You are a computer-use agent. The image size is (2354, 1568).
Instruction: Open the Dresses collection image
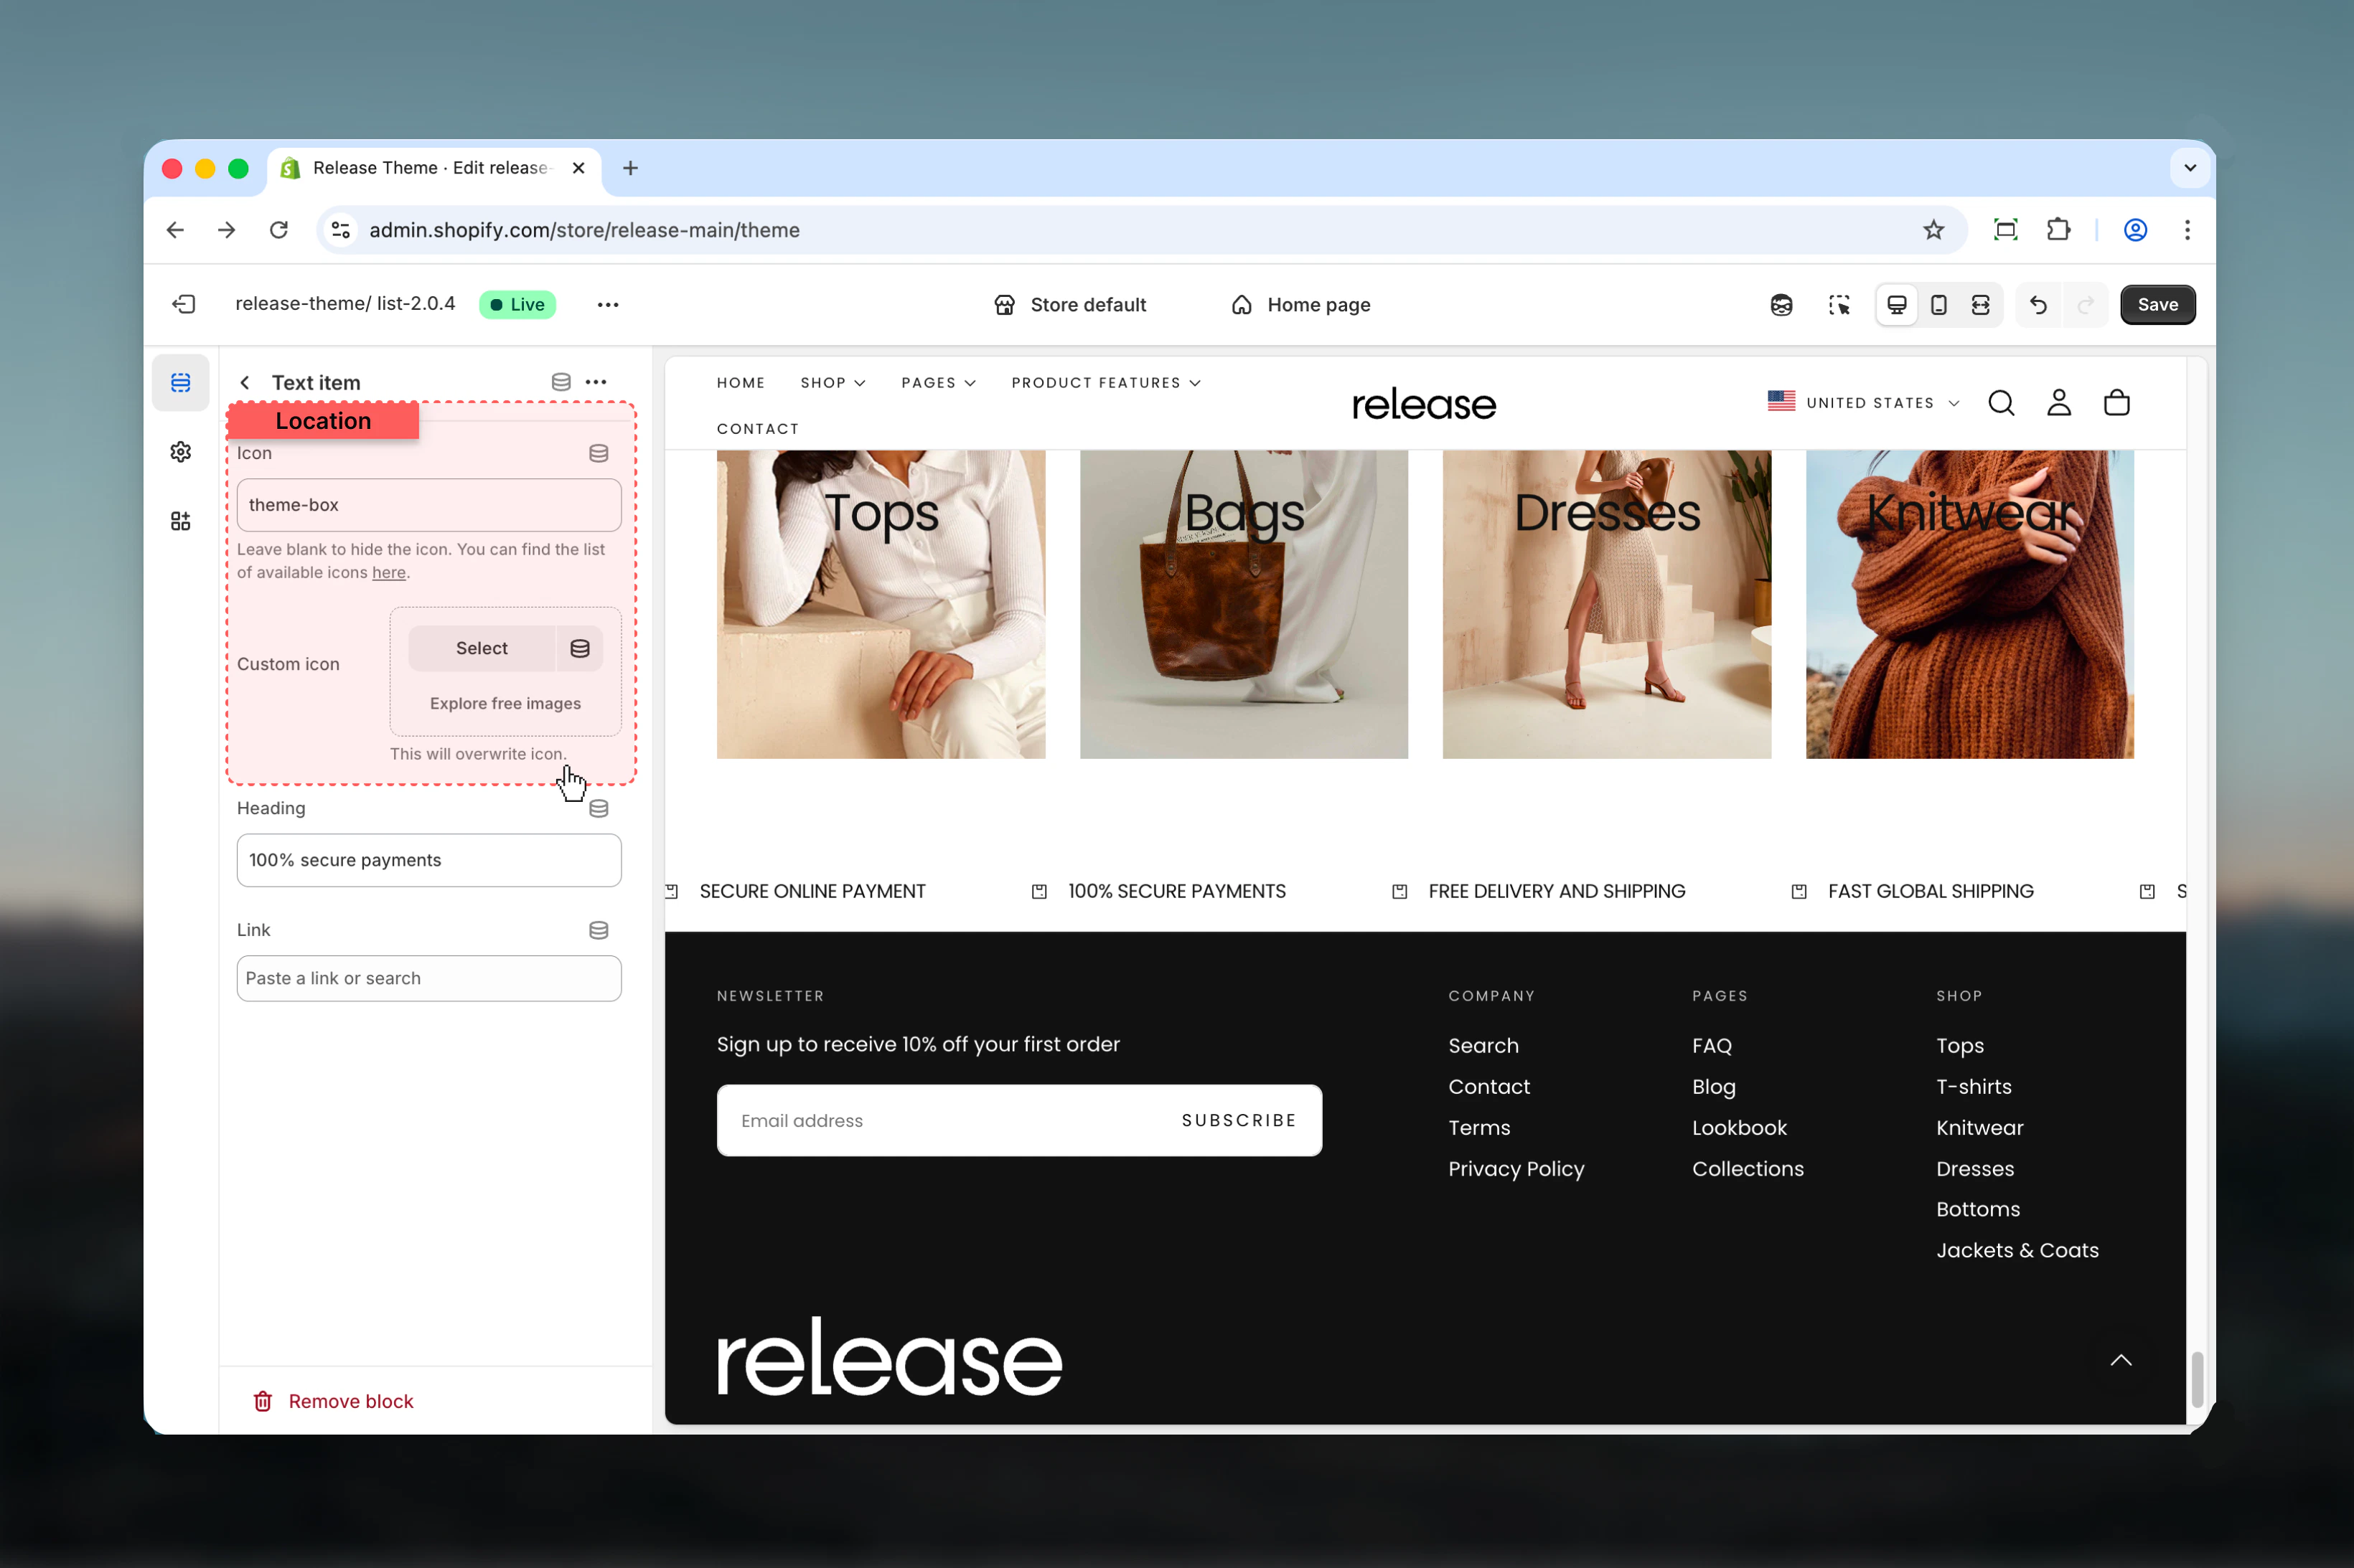(1605, 604)
